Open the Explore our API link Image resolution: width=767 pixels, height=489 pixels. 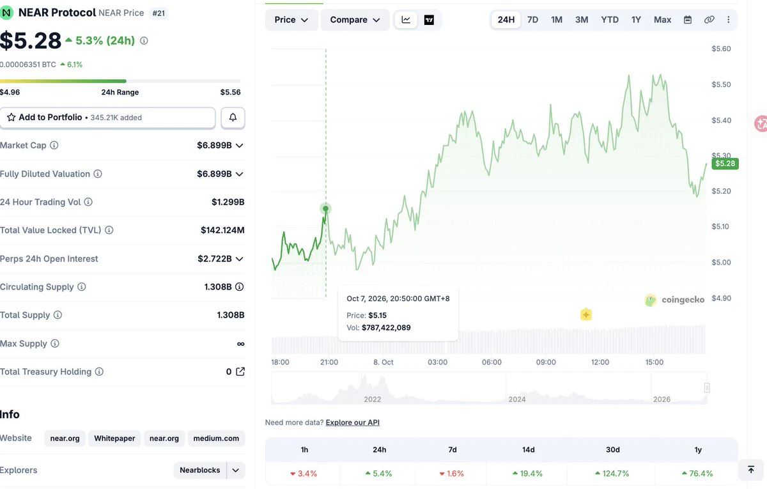(353, 423)
